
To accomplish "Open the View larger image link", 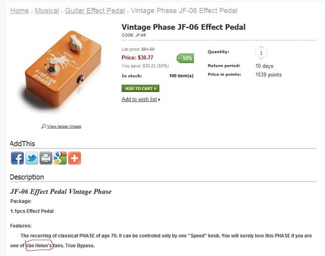I will coord(64,126).
